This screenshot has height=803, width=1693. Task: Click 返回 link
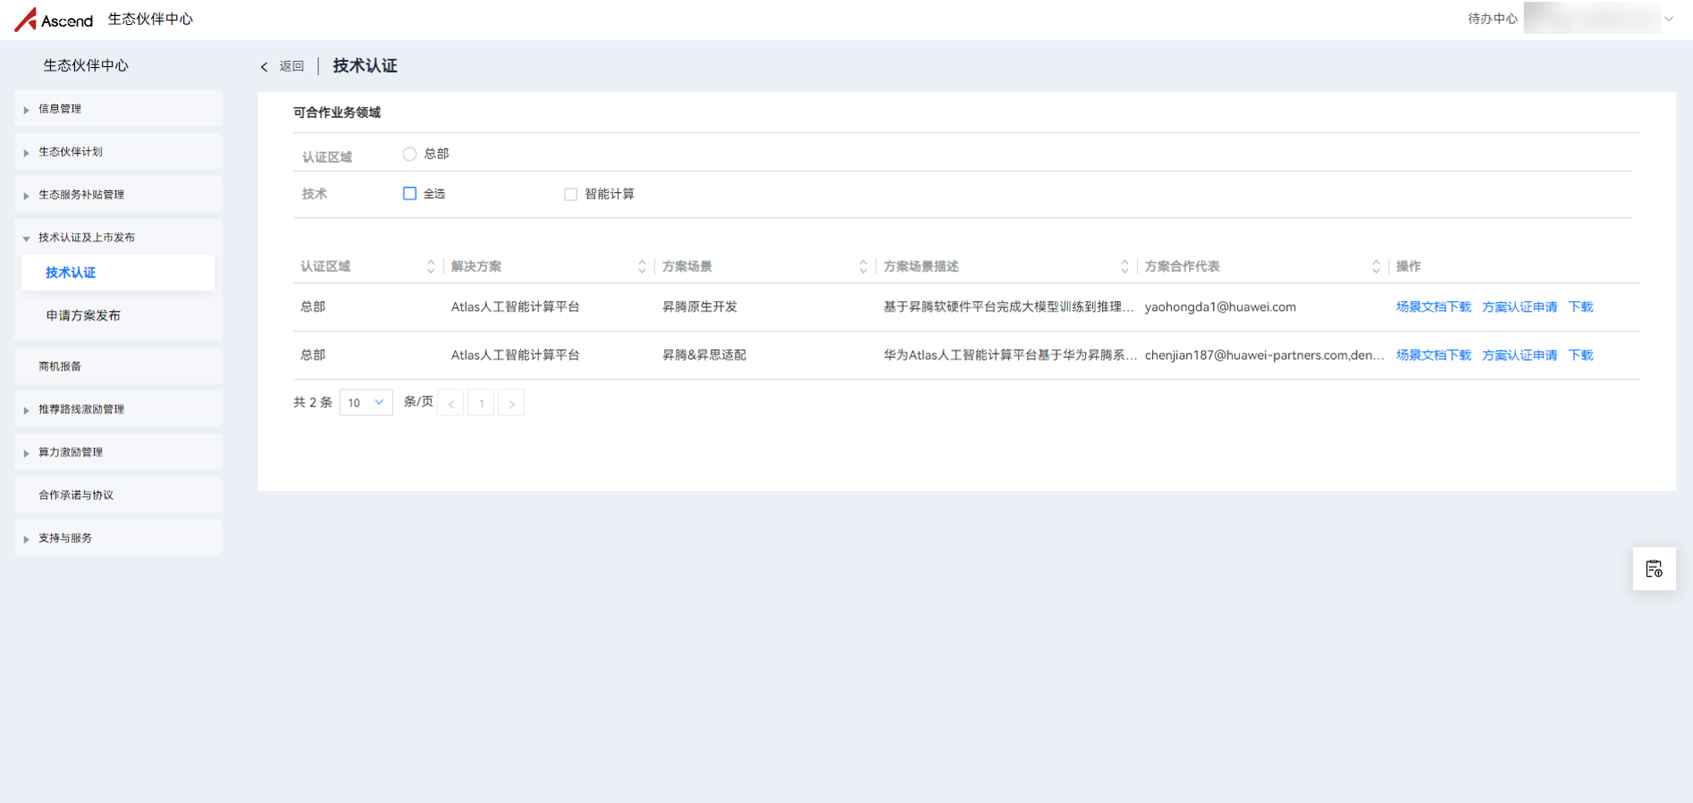click(x=291, y=66)
